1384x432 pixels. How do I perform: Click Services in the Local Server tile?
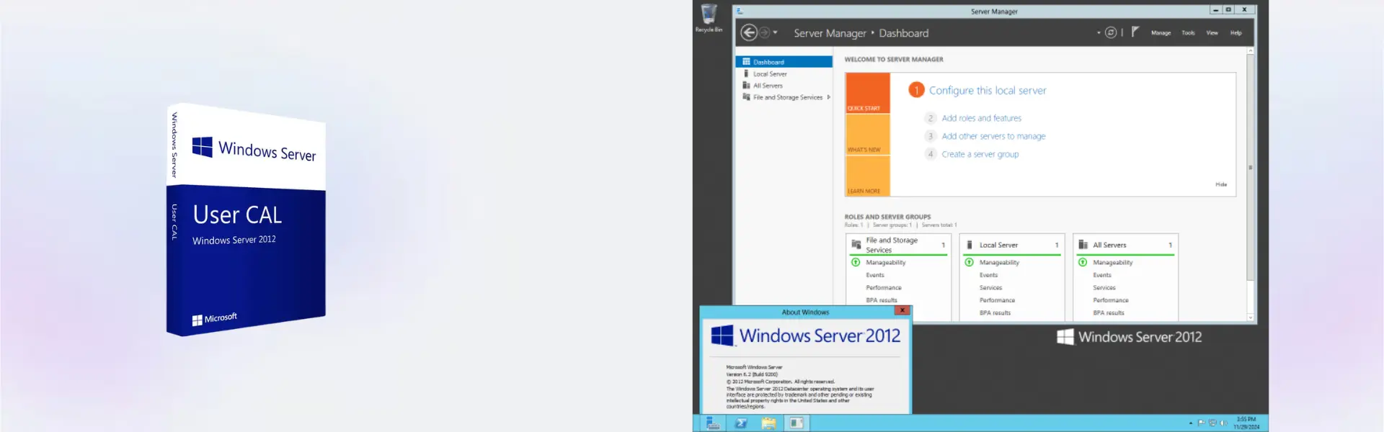[990, 287]
